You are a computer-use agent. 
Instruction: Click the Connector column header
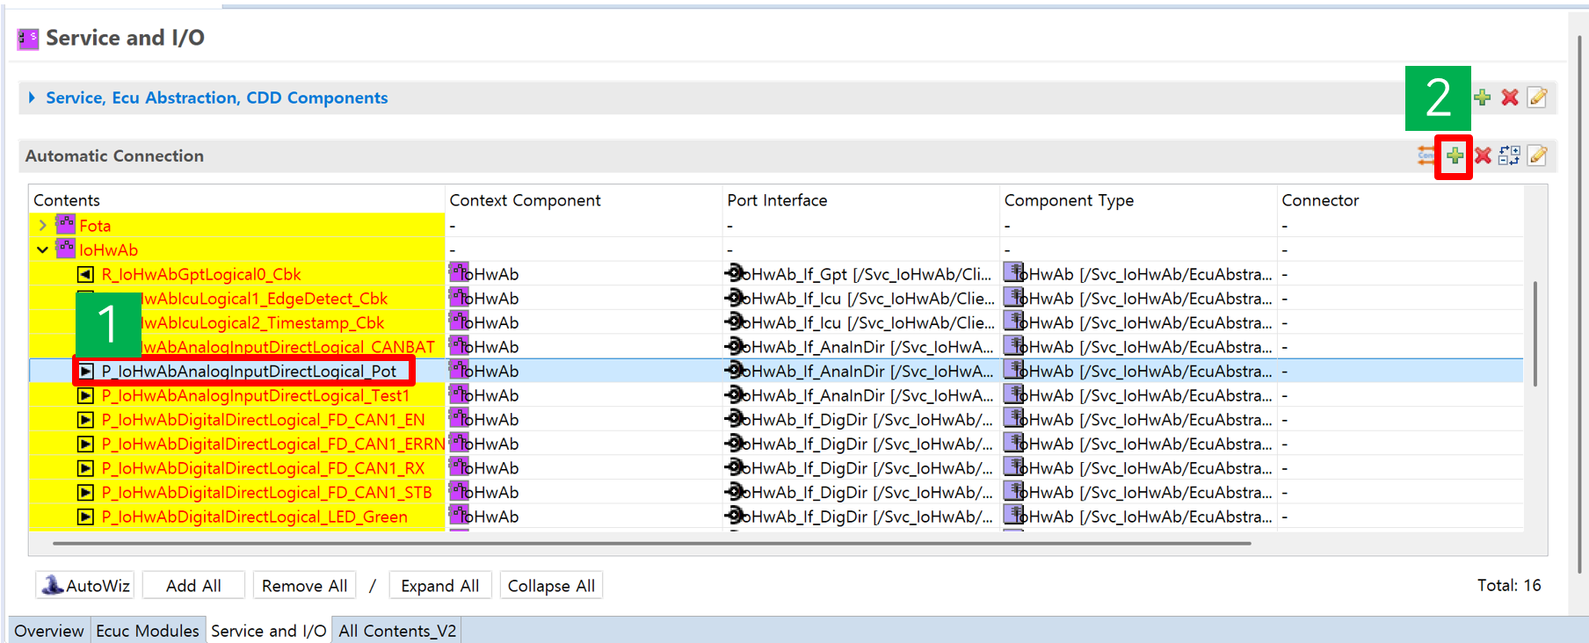point(1400,200)
